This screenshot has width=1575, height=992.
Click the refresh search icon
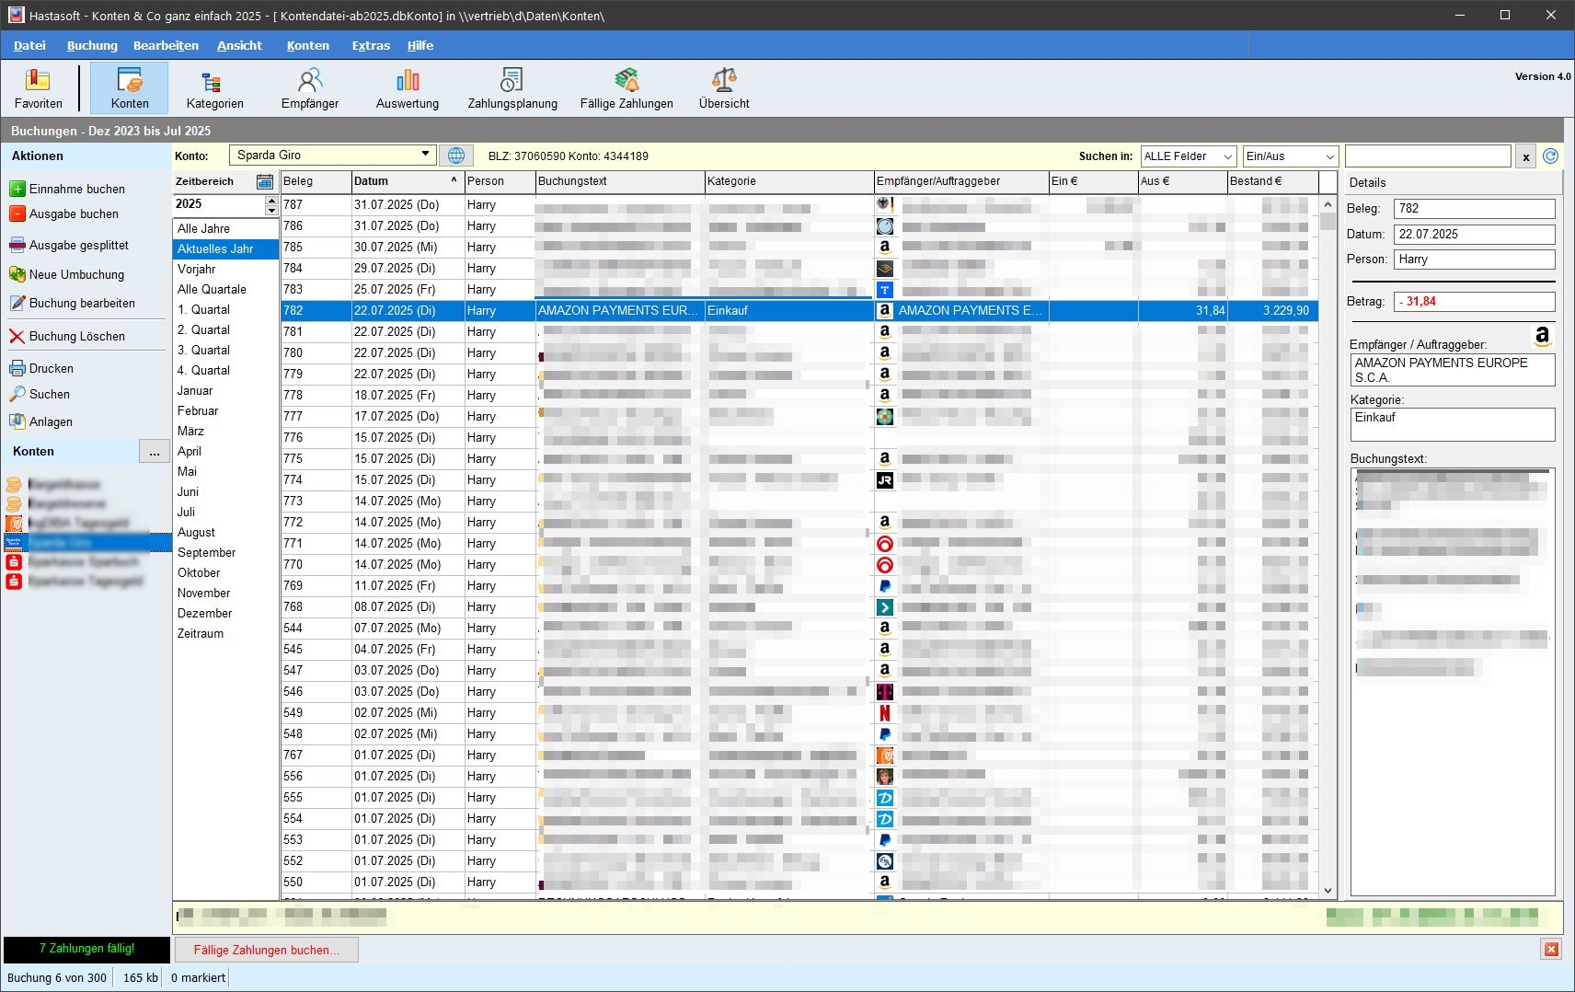pyautogui.click(x=1550, y=156)
